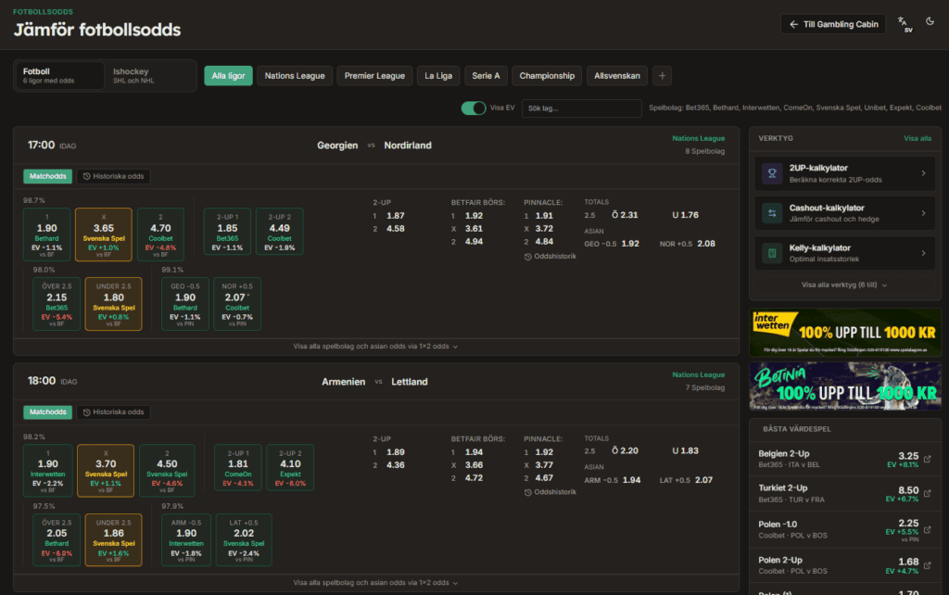Show the La Liga filter
949x595 pixels.
[x=438, y=76]
